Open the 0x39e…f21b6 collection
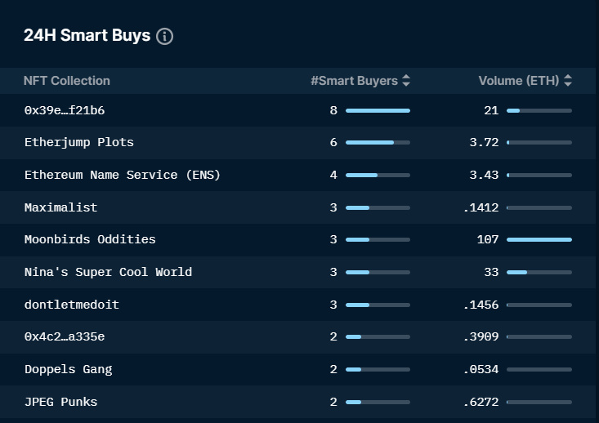This screenshot has height=423, width=599. coord(65,110)
